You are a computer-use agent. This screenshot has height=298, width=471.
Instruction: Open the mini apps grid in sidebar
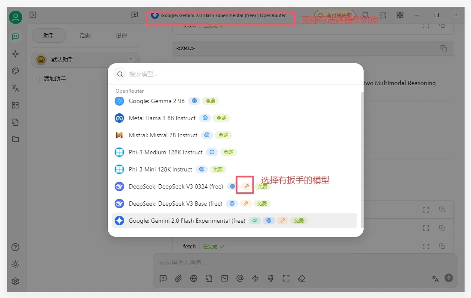[15, 105]
